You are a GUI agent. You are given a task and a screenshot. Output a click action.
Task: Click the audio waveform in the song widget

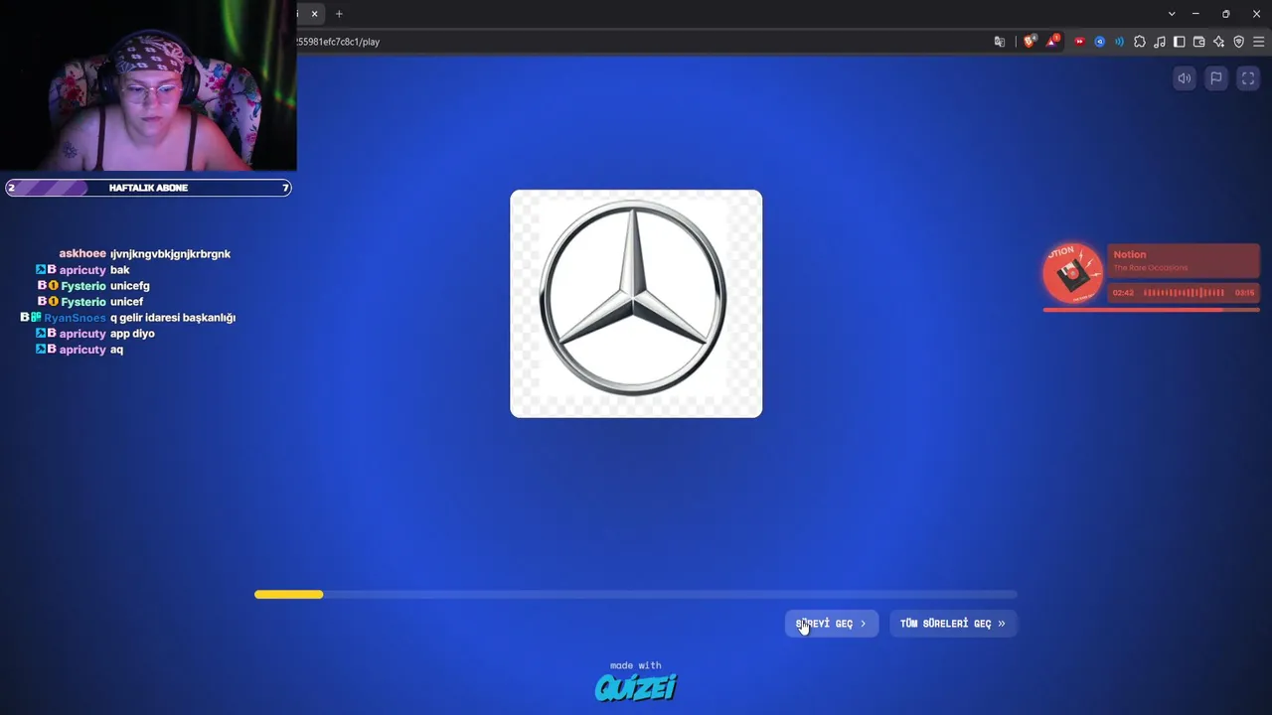(1184, 293)
